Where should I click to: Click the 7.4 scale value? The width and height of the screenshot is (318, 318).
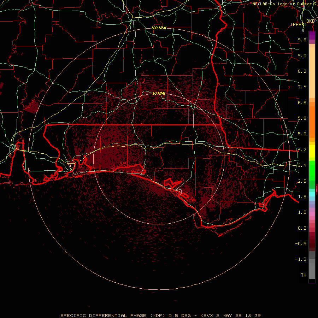coord(302,87)
